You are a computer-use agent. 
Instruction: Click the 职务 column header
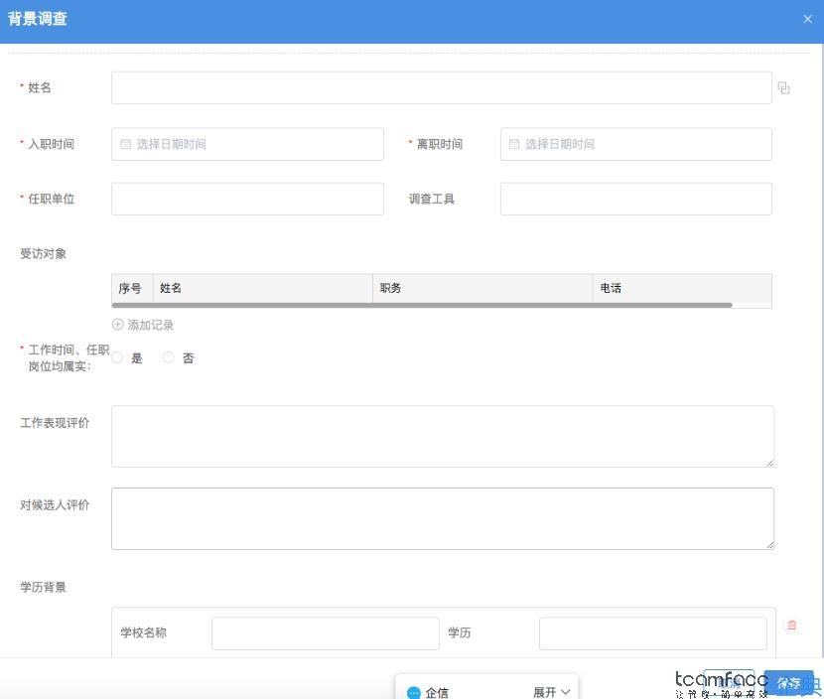point(482,288)
